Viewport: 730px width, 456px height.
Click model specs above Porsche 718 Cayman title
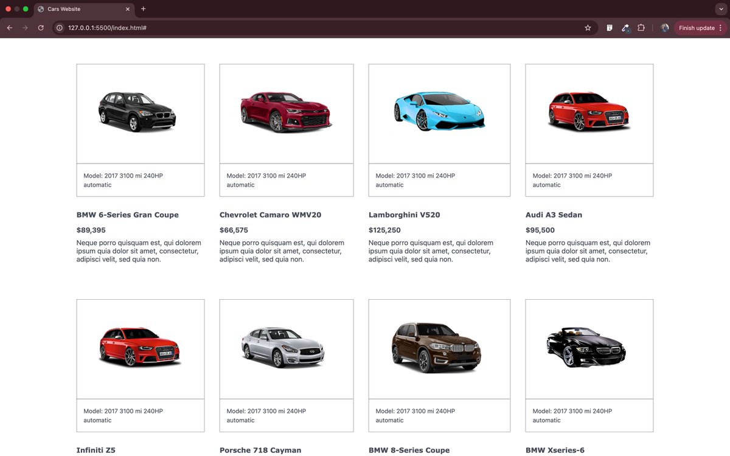click(x=266, y=416)
